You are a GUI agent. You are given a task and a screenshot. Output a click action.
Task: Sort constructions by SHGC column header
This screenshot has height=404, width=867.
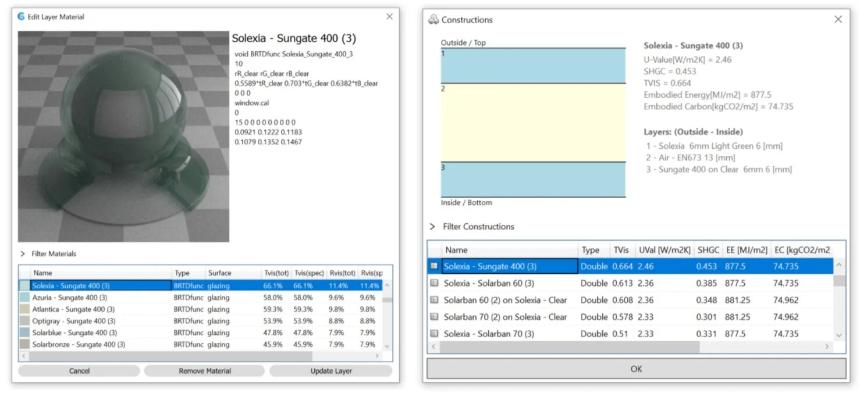[708, 250]
